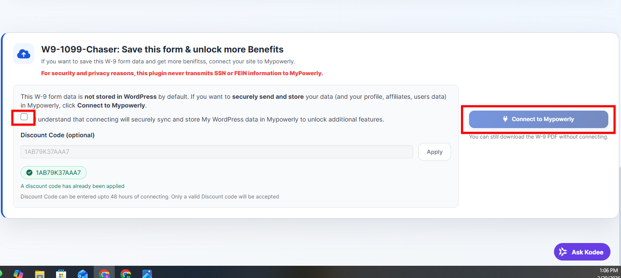Viewport: 621px width, 278px height.
Task: Click the heading 'W9-1099-Chaser: Save this form & unlock more Benefits'
Action: [x=162, y=49]
